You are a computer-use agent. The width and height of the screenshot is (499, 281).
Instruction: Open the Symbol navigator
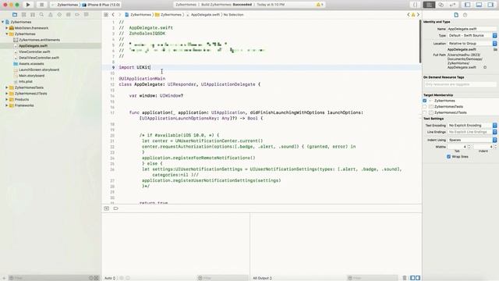click(33, 15)
